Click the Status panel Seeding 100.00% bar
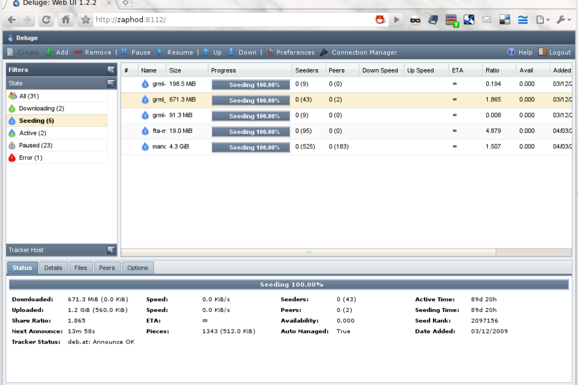Image resolution: width=578 pixels, height=385 pixels. point(288,284)
